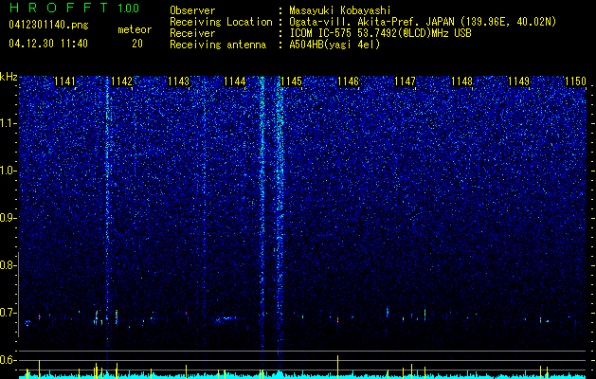Click the 1150 time marker
Screen dimensions: 596x379
coord(575,81)
